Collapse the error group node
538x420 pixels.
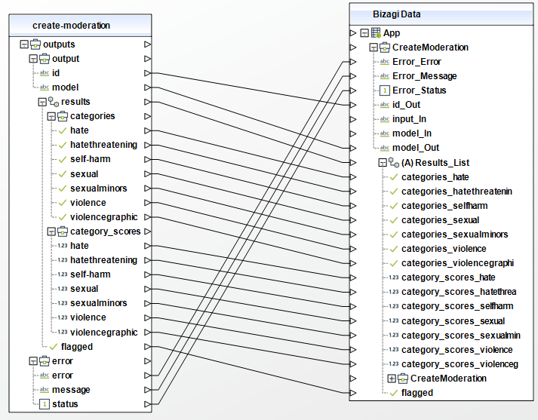pos(33,361)
